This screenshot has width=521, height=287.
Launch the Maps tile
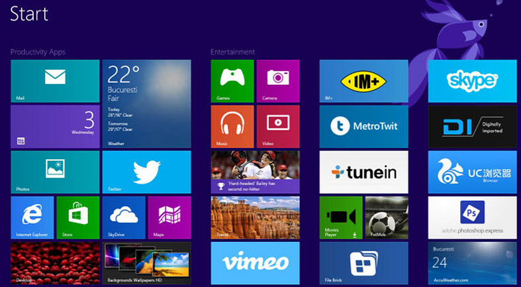pos(169,217)
